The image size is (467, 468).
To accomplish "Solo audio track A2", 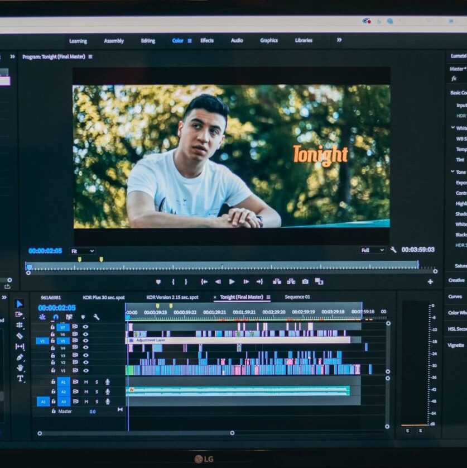I will click(97, 392).
